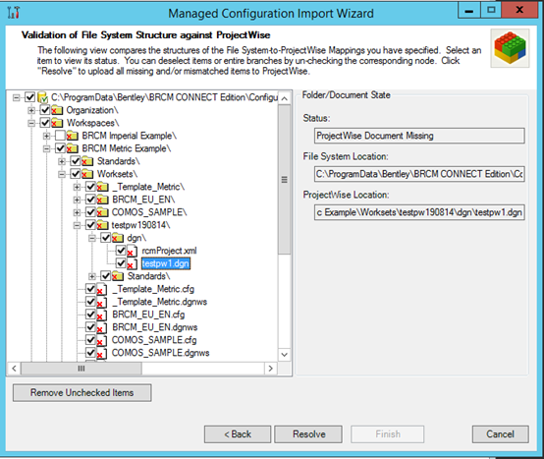
Task: Uncheck the COMOS_SAMPLE.cfg checkbox
Action: (x=91, y=340)
